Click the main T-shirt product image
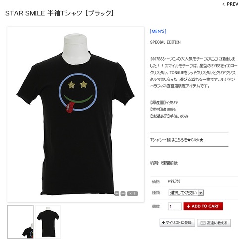 pyautogui.click(x=76, y=114)
